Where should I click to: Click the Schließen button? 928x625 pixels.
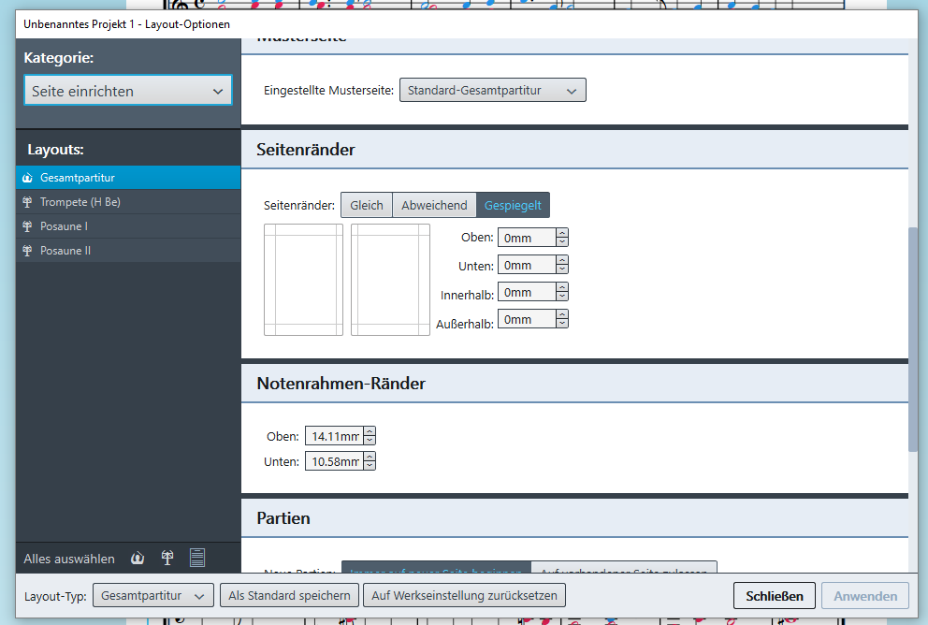(x=775, y=596)
